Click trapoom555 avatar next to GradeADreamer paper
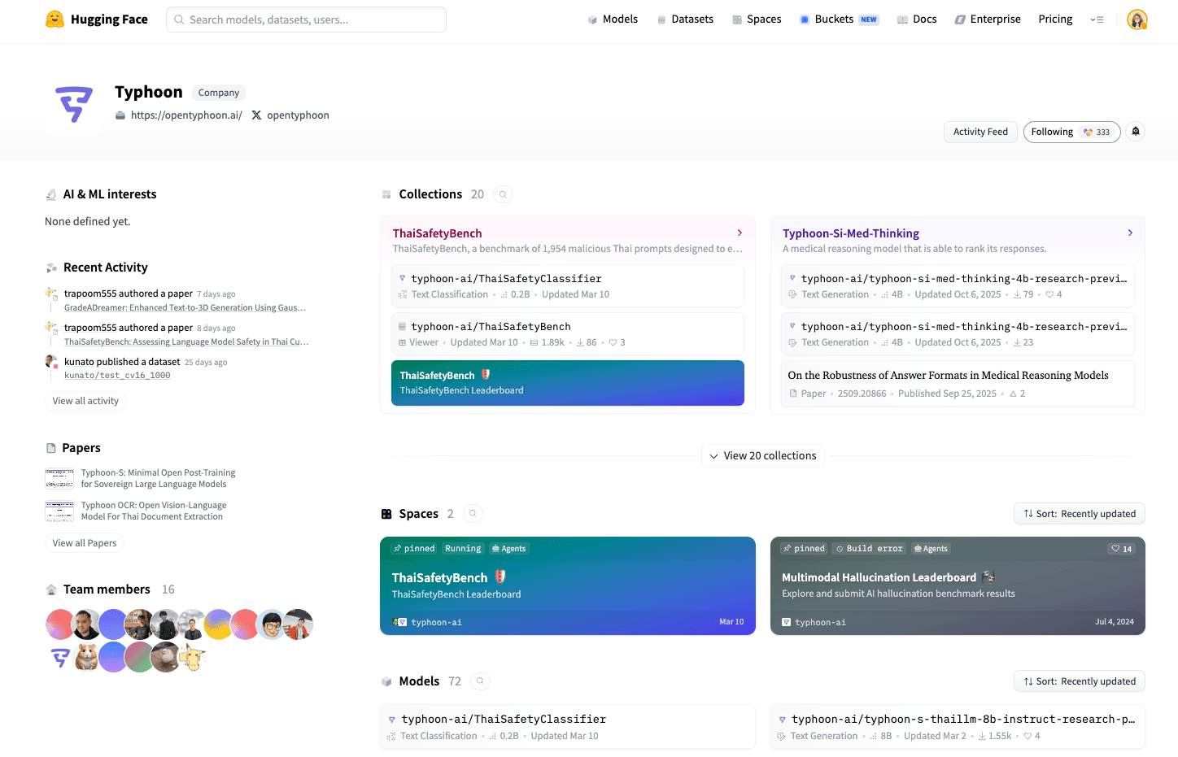Screen dimensions: 1178x757 click(x=50, y=294)
